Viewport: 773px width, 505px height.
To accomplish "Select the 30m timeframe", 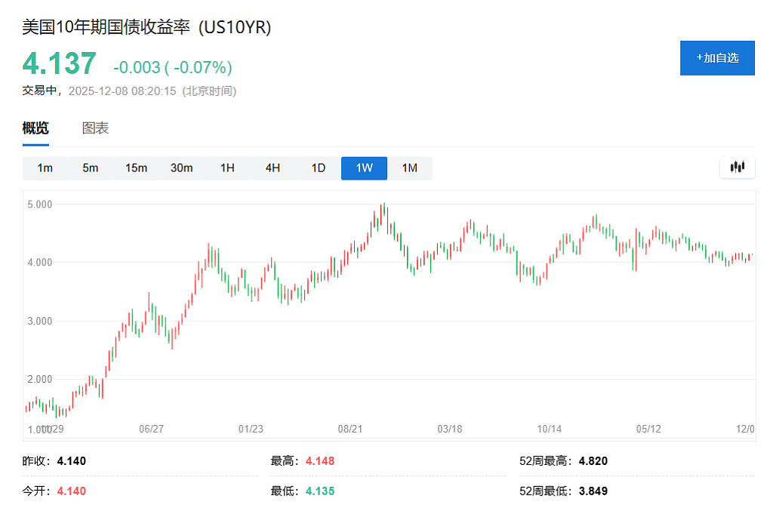I will 181,168.
